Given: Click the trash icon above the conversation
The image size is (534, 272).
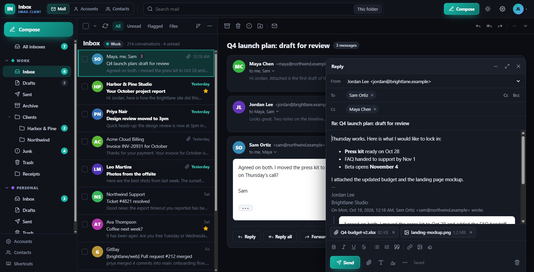Looking at the screenshot, I should coord(238,26).
